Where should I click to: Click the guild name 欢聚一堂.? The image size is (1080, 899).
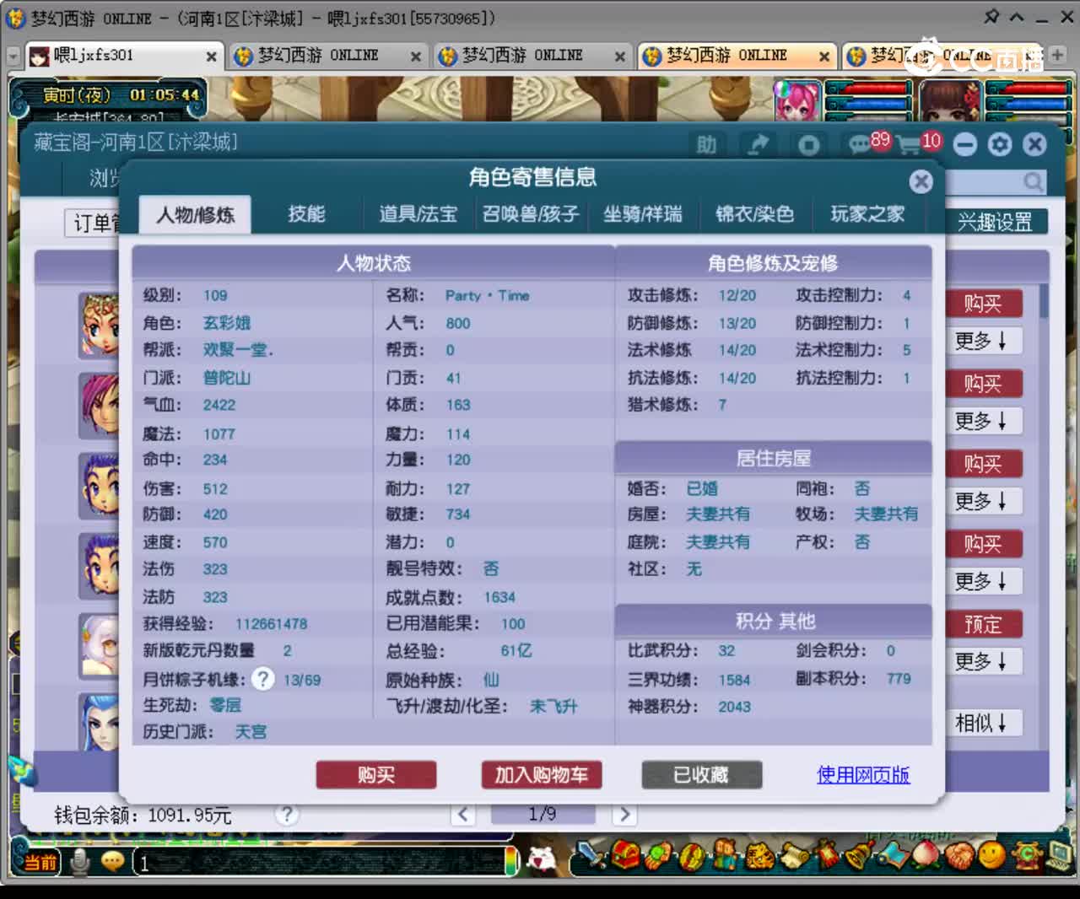[x=238, y=350]
